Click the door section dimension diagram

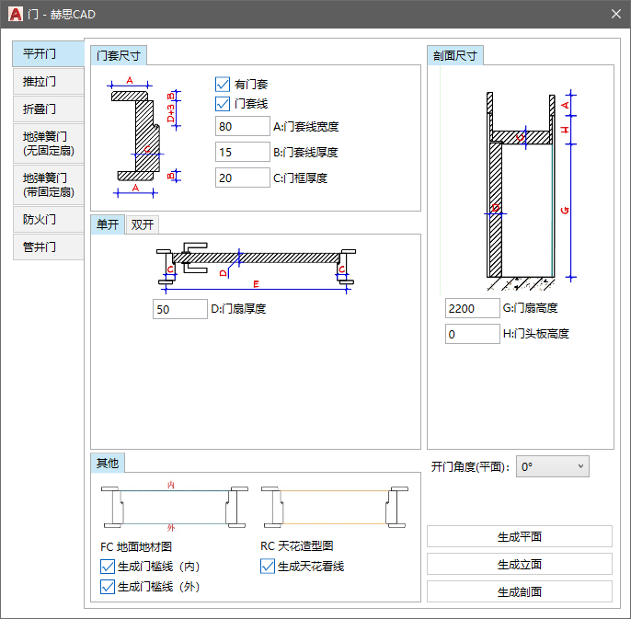(529, 190)
